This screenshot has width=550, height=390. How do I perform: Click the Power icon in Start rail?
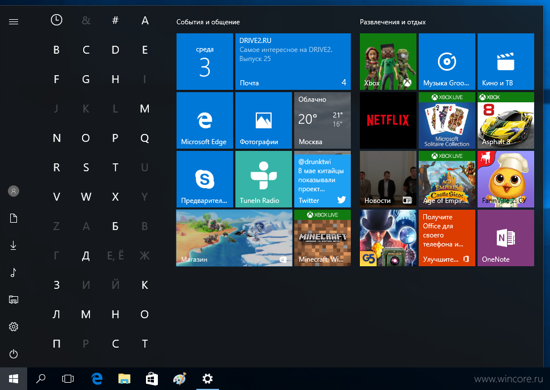pyautogui.click(x=14, y=354)
